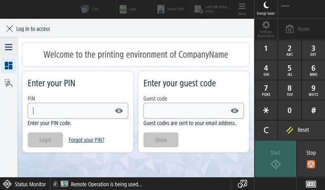This screenshot has width=325, height=190.
Task: Click the Show guest code button
Action: (161, 140)
